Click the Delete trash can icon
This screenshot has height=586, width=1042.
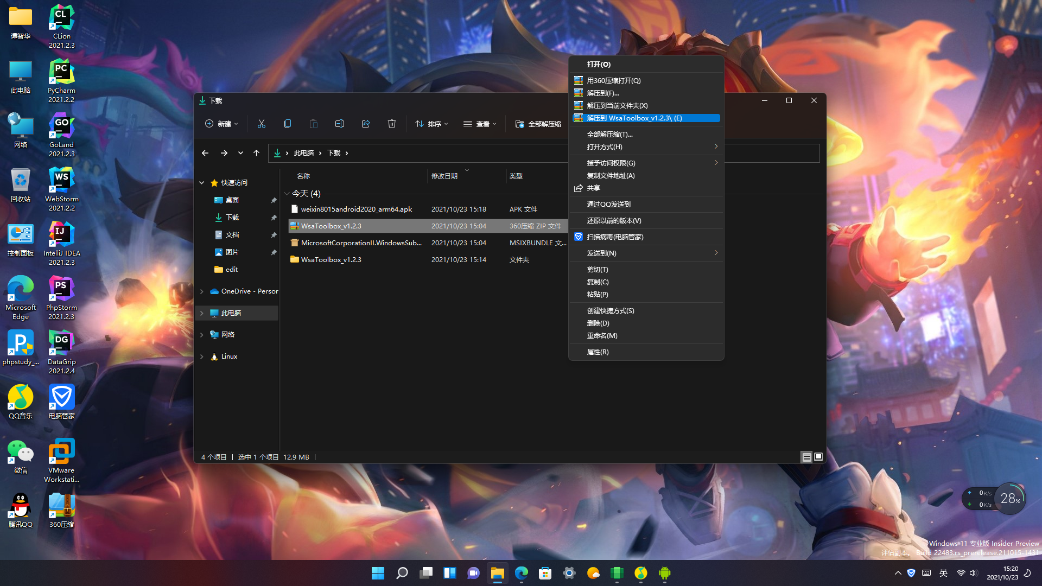(x=392, y=124)
